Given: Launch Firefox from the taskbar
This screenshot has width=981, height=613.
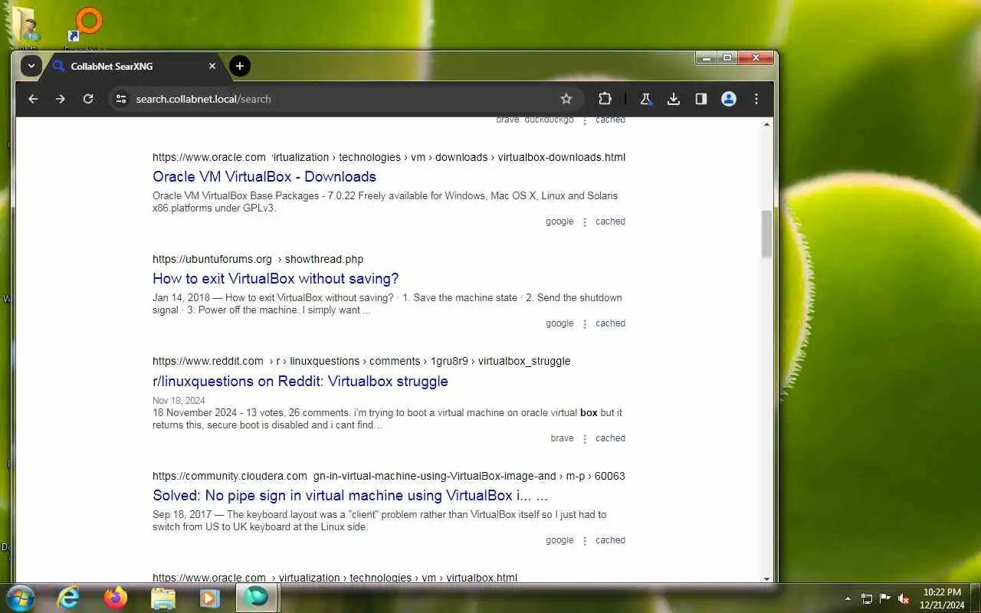Looking at the screenshot, I should pyautogui.click(x=116, y=598).
